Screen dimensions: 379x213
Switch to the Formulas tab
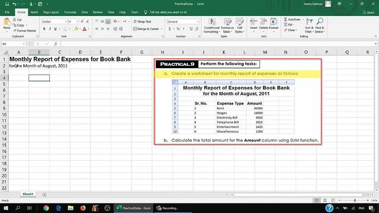[x=70, y=12]
